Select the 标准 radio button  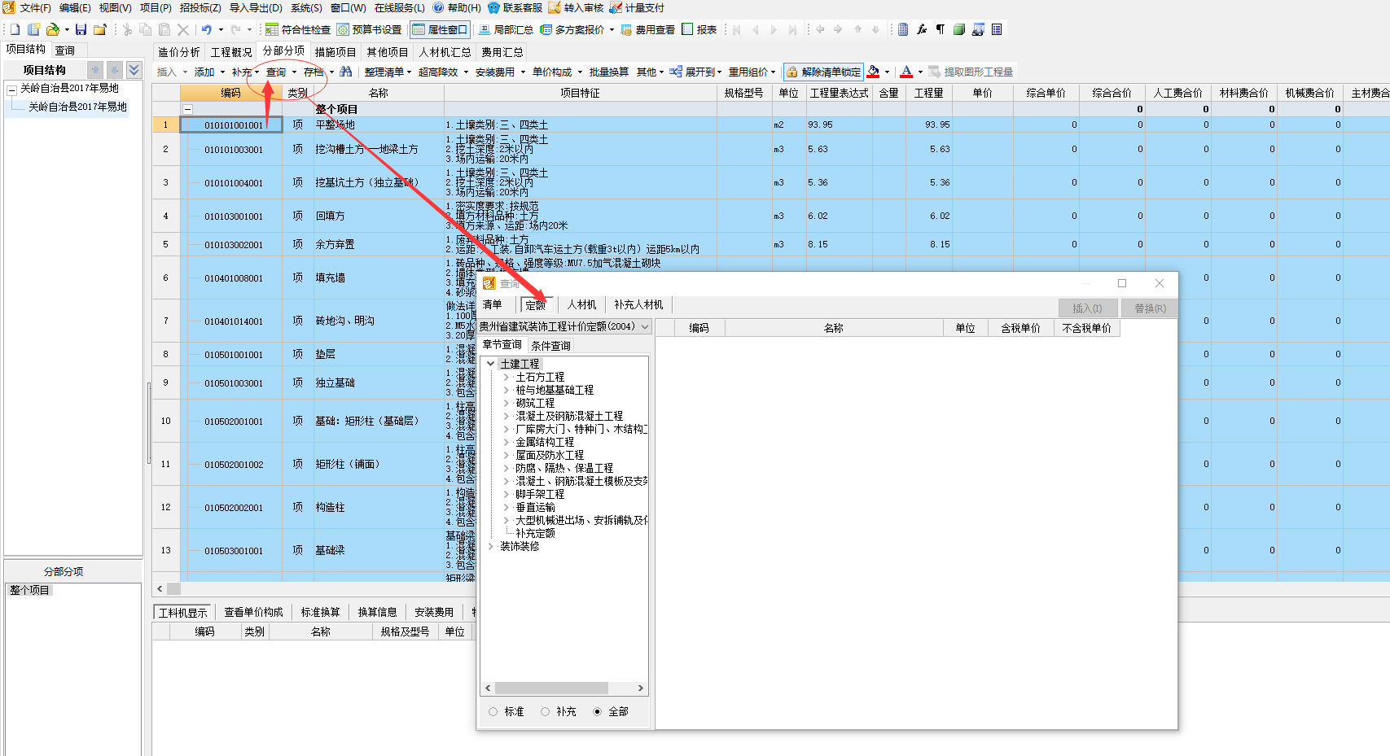pyautogui.click(x=493, y=711)
